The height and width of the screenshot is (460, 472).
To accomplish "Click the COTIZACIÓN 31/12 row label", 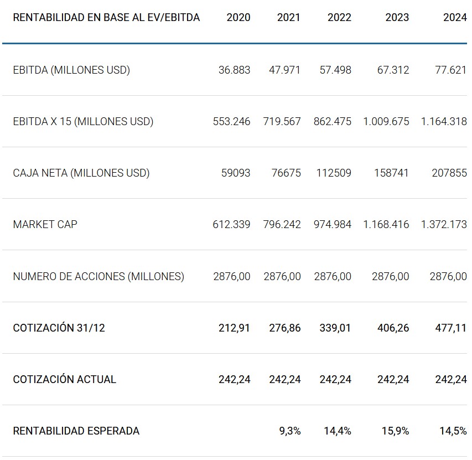I will (59, 328).
